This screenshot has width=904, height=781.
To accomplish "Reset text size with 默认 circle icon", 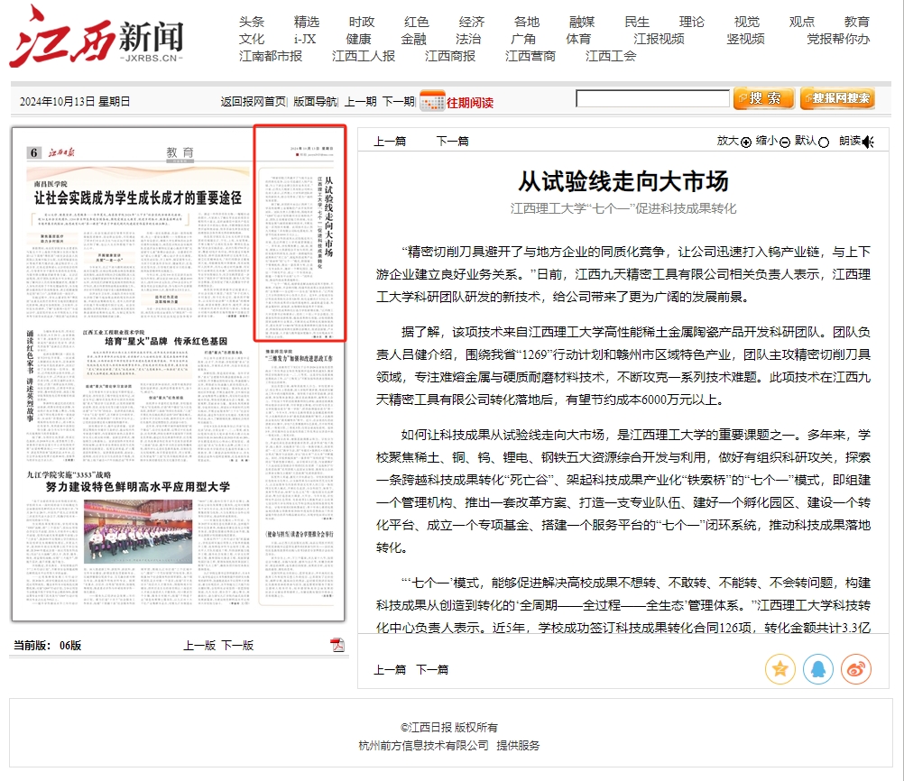I will (x=824, y=142).
